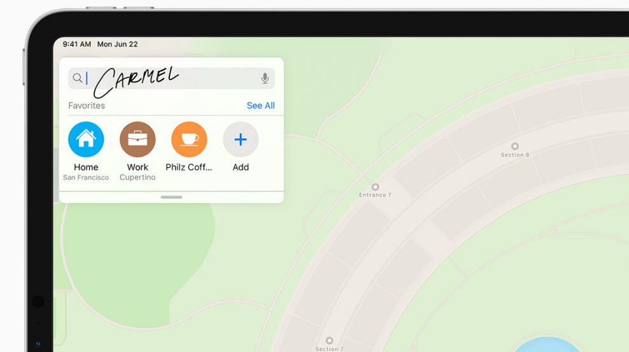
Task: Click the handwritten Carmel search field
Action: click(x=171, y=78)
